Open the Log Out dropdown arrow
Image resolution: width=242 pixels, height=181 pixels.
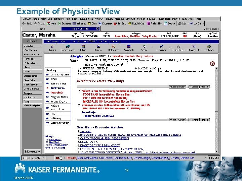(203, 23)
